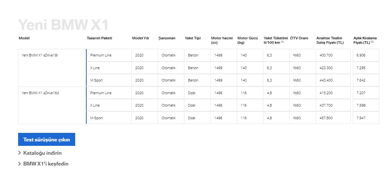Click the Yeni BMW X1 page heading
This screenshot has width=389, height=169.
pyautogui.click(x=63, y=25)
